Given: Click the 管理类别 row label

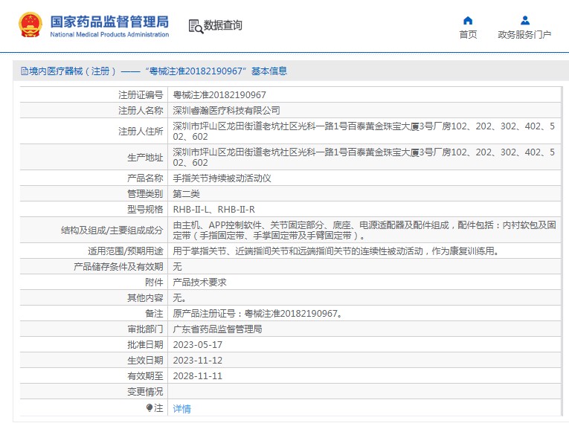Looking at the screenshot, I should pyautogui.click(x=145, y=193).
